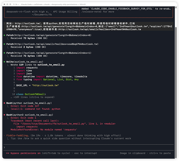
Task: Click green bullet of first generate Fetch
Action: pos(4,35)
